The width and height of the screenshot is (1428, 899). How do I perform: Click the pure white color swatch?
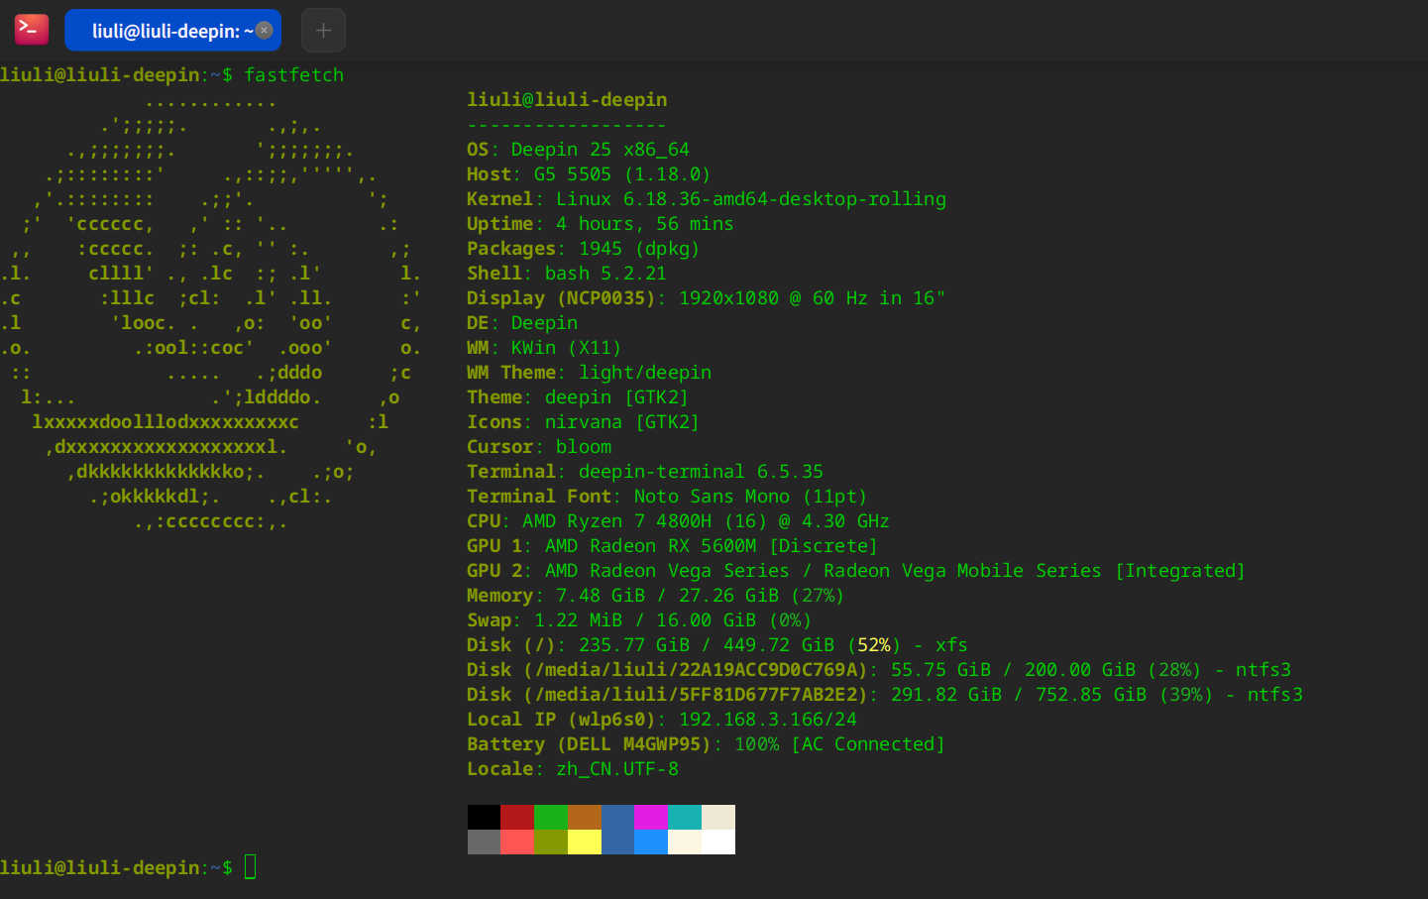point(718,842)
